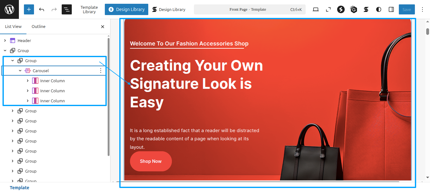The height and width of the screenshot is (193, 430).
Task: Toggle the half-circle style contrast icon
Action: coord(379,9)
